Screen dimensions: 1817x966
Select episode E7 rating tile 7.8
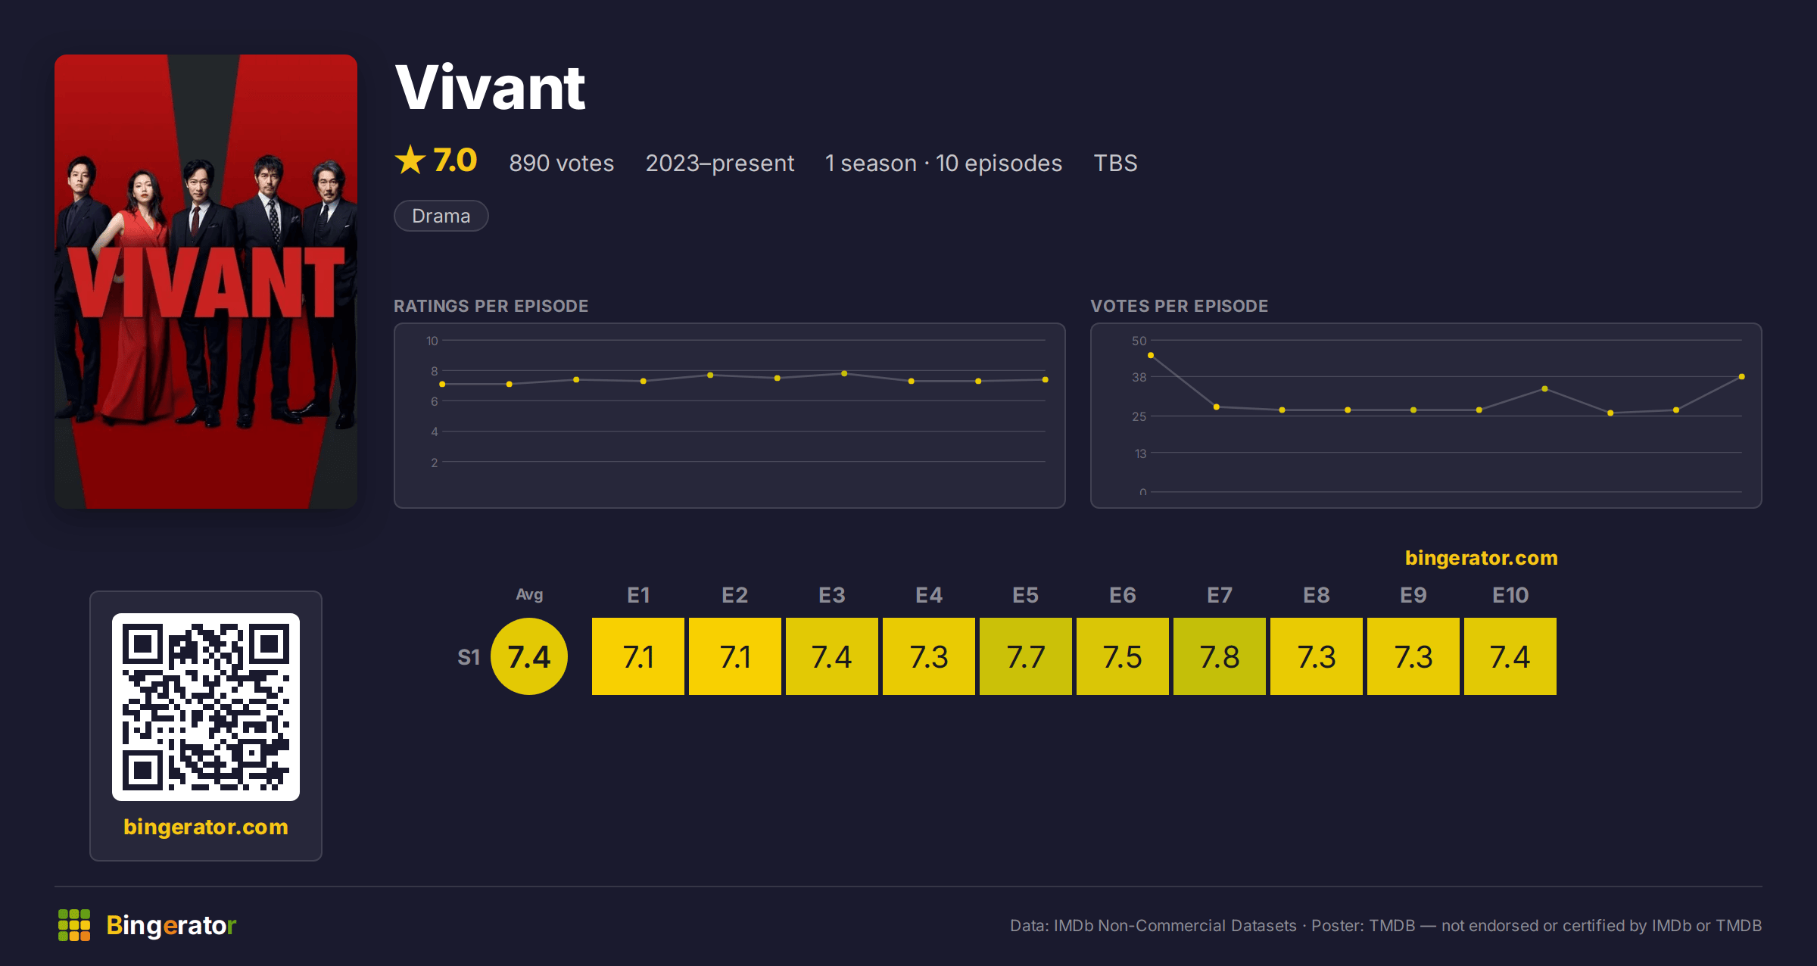coord(1220,656)
